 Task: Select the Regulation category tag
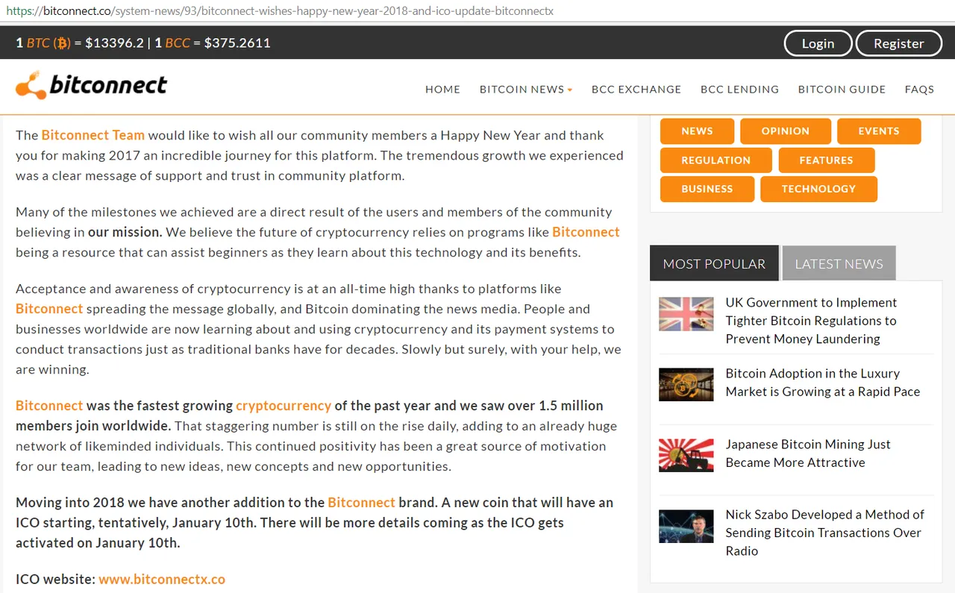(x=716, y=160)
